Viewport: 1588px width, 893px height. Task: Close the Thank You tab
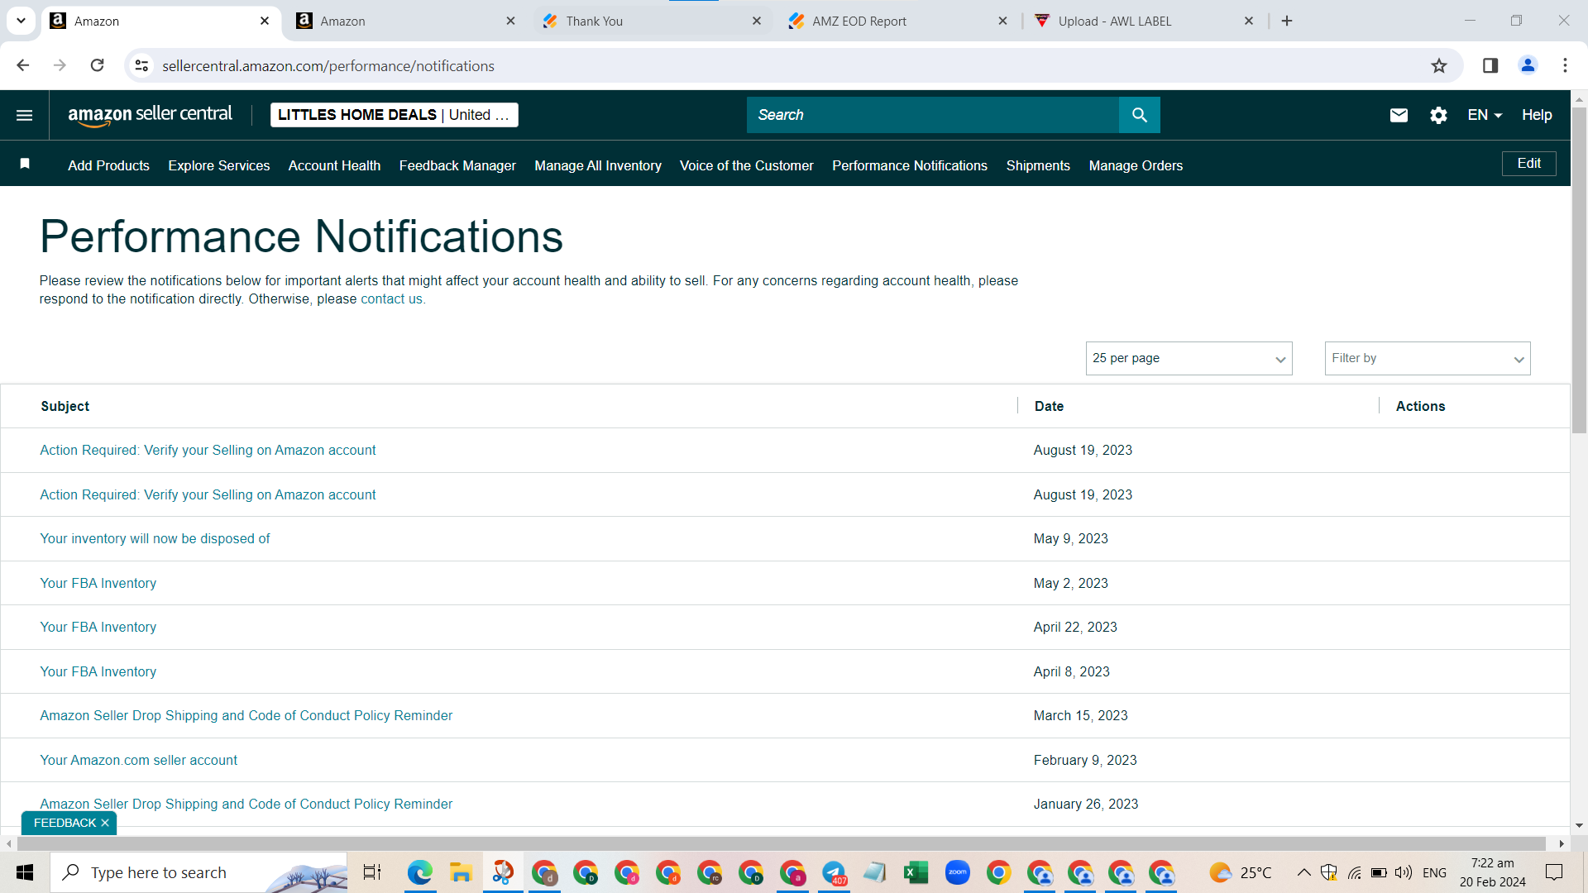[757, 21]
